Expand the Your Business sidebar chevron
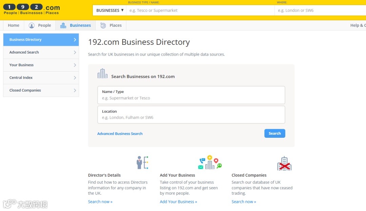366x211 pixels. tap(75, 65)
